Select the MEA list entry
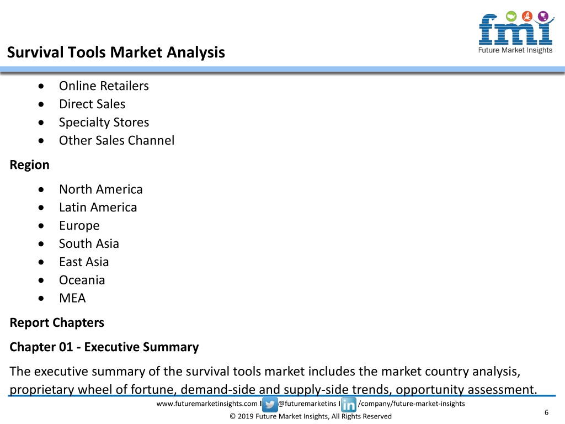This screenshot has height=424, width=565. point(72,298)
